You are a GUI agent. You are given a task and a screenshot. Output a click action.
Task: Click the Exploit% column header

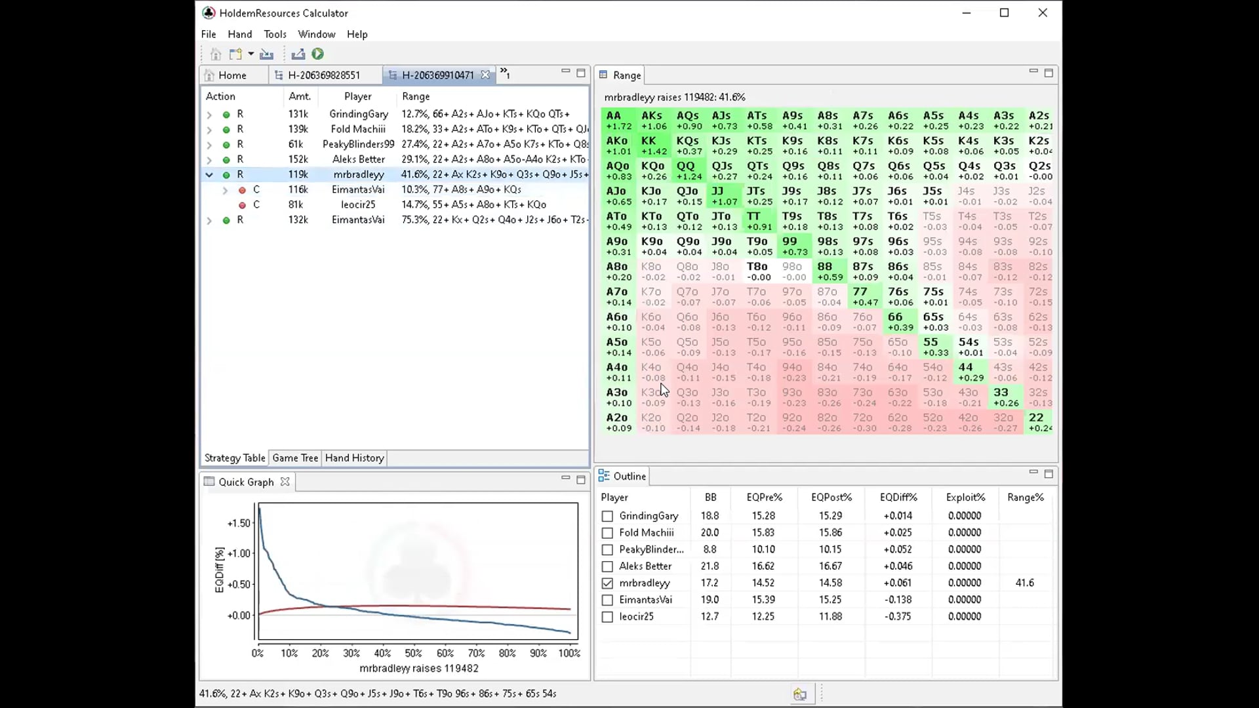pyautogui.click(x=965, y=498)
